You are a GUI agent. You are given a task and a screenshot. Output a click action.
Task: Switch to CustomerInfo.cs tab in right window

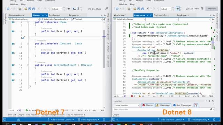tap(161, 15)
